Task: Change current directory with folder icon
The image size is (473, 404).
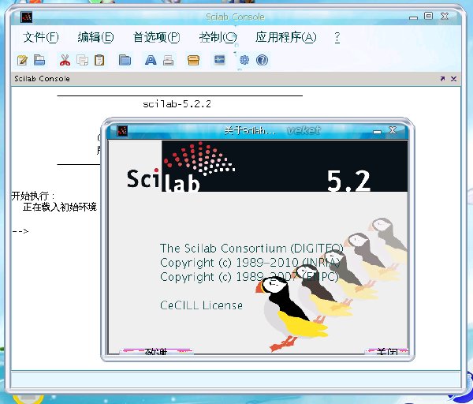Action: click(125, 60)
